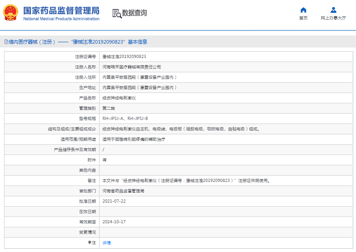Image resolution: width=356 pixels, height=252 pixels.
Task: Click the national emblem logo
Action: pyautogui.click(x=11, y=13)
